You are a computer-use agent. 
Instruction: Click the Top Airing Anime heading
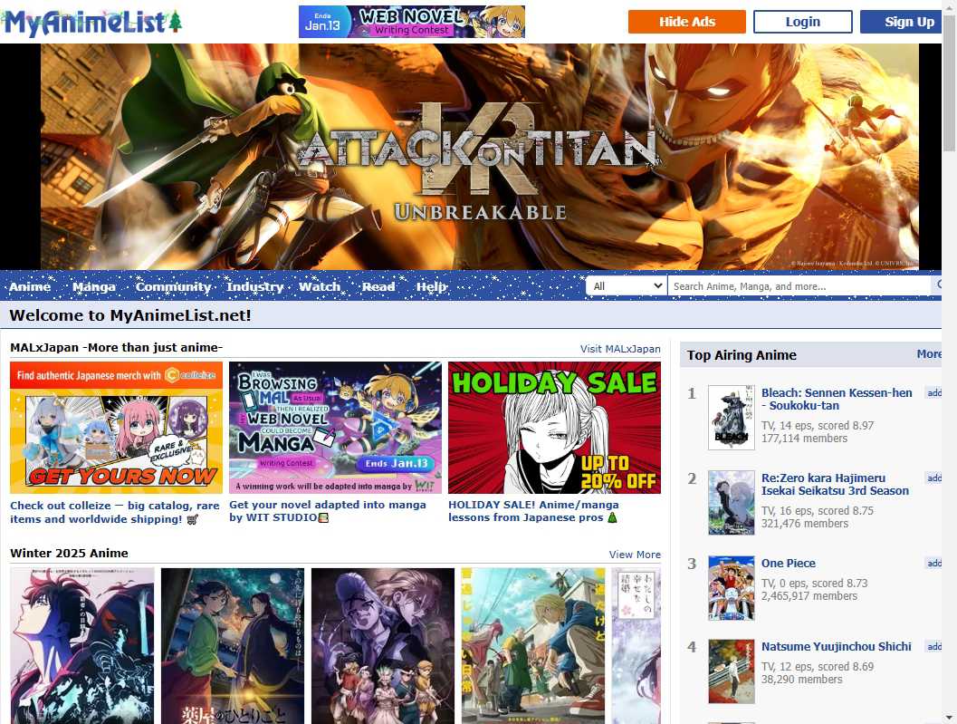click(x=742, y=355)
